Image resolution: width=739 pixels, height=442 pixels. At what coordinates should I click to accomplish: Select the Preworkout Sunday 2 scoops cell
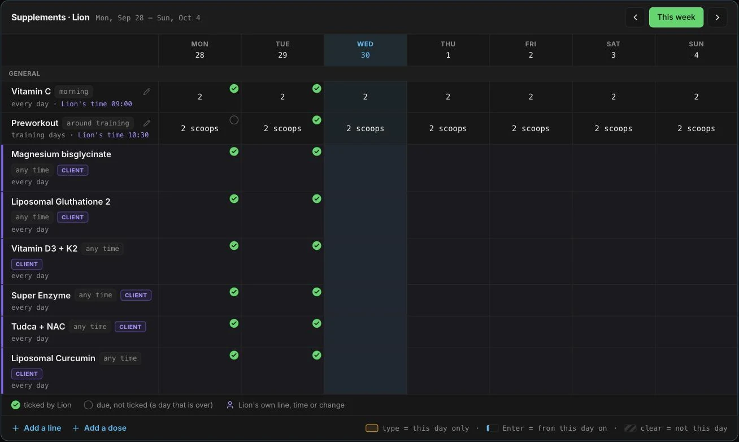click(697, 129)
